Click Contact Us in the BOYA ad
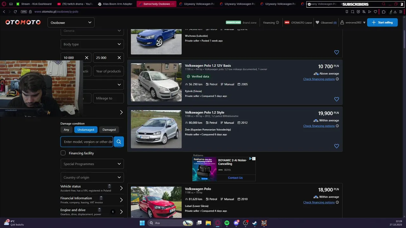406x228 pixels. [x=235, y=178]
